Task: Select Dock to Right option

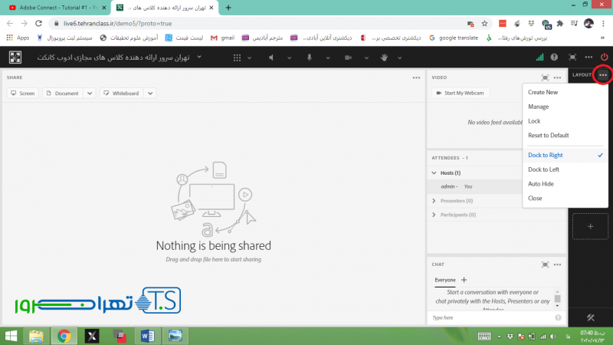Action: pyautogui.click(x=546, y=155)
